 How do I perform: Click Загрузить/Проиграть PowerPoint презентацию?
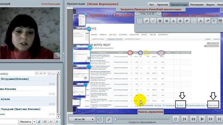151,9
